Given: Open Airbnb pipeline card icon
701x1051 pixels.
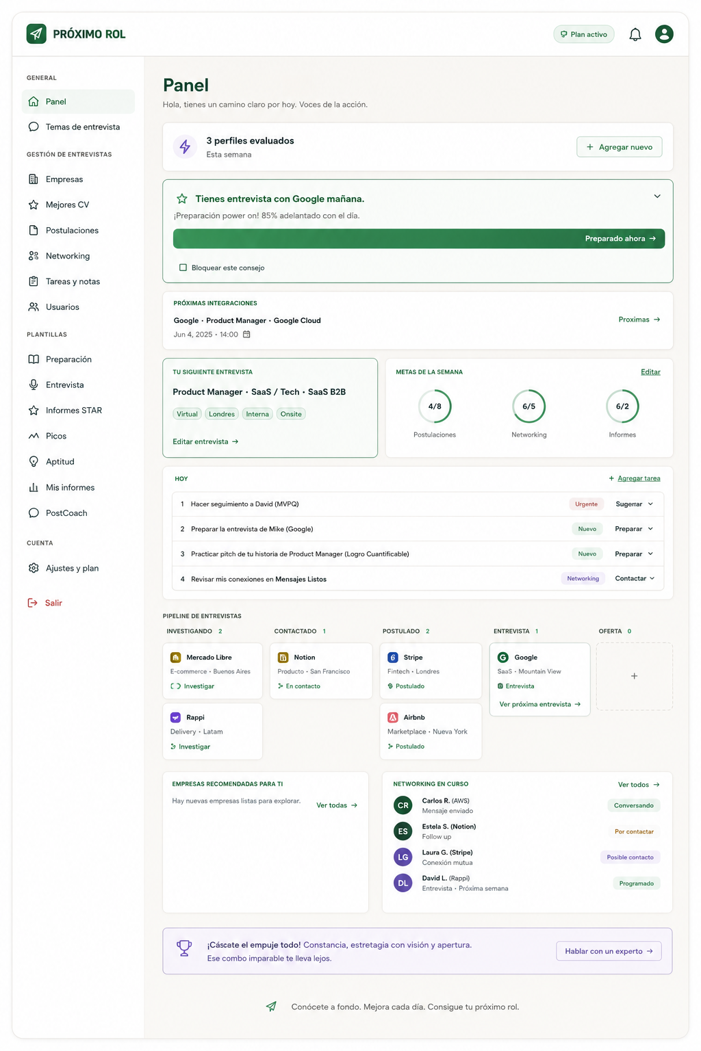Looking at the screenshot, I should click(393, 718).
